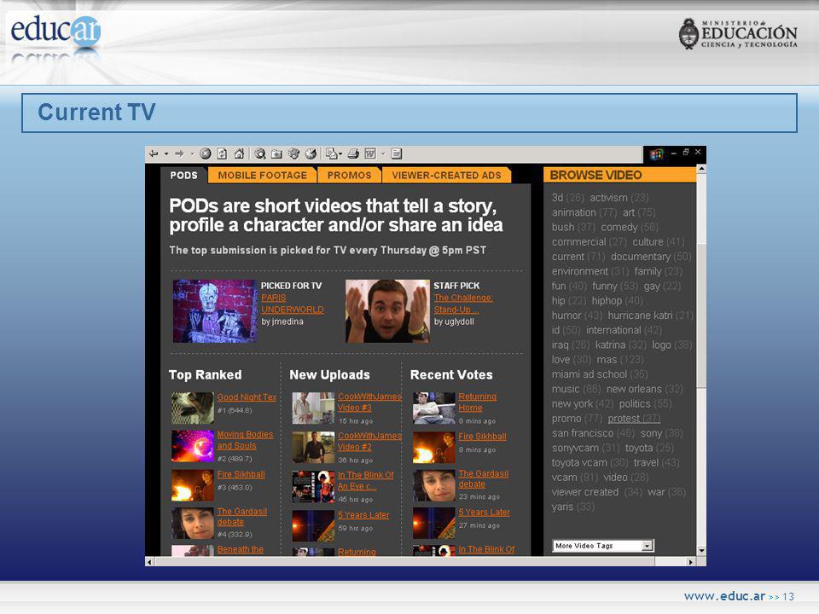Open In The Blink Of An Eye under New Uploads
The height and width of the screenshot is (614, 819).
(x=366, y=480)
